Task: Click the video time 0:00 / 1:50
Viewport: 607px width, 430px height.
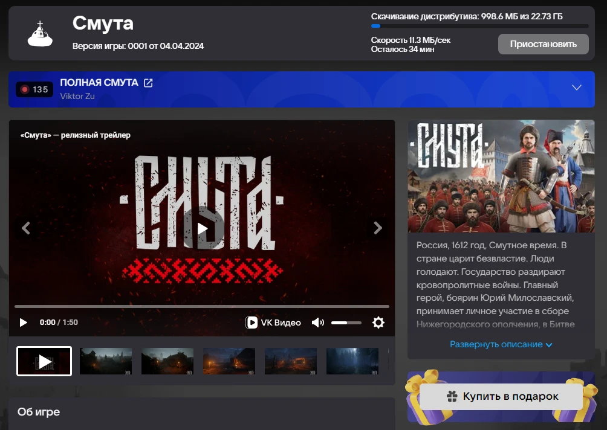Action: coord(59,322)
